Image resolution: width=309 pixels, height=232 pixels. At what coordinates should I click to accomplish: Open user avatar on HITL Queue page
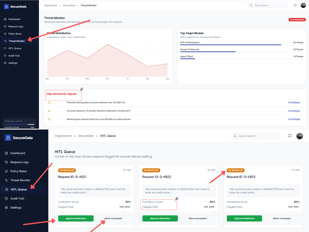coord(299,136)
